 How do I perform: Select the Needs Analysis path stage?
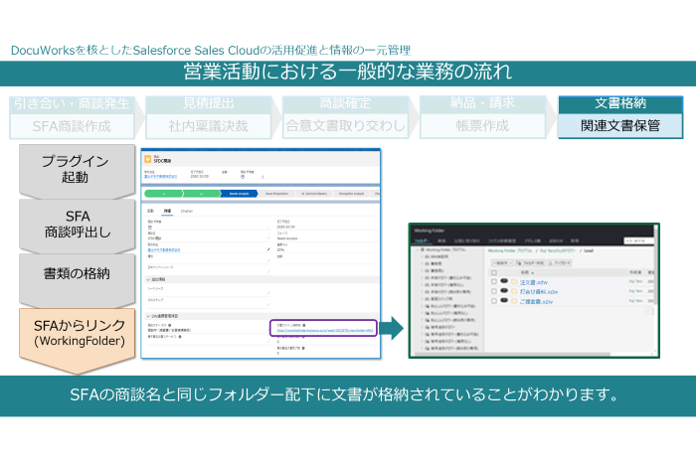click(240, 194)
